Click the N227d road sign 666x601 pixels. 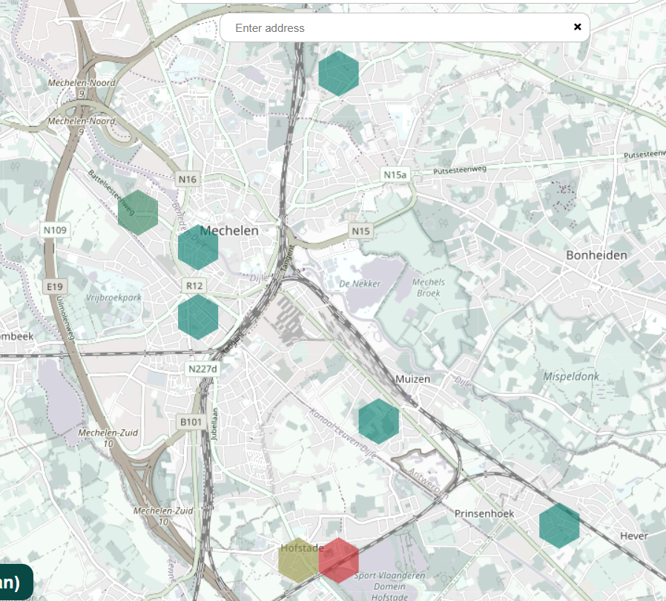click(202, 369)
